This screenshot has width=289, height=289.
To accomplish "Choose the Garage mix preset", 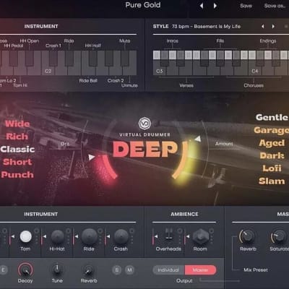I will click(x=271, y=130).
